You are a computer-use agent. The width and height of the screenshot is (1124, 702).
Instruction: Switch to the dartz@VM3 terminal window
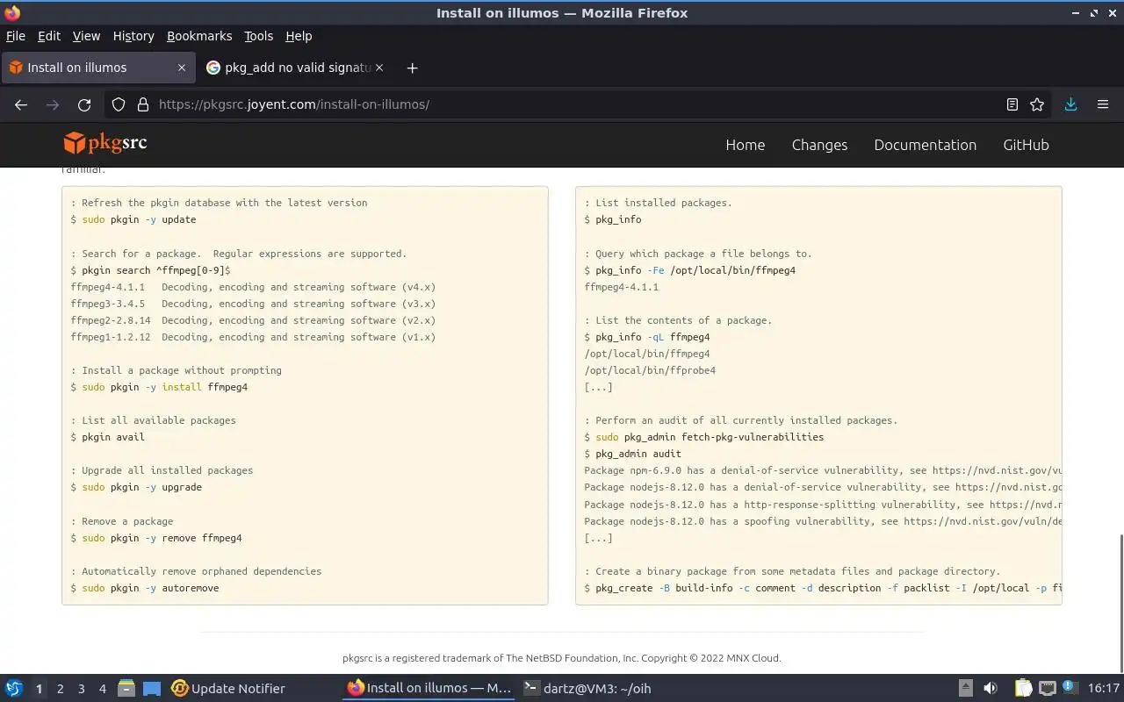click(587, 689)
